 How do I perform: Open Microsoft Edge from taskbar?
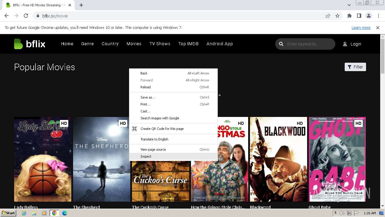click(x=65, y=213)
